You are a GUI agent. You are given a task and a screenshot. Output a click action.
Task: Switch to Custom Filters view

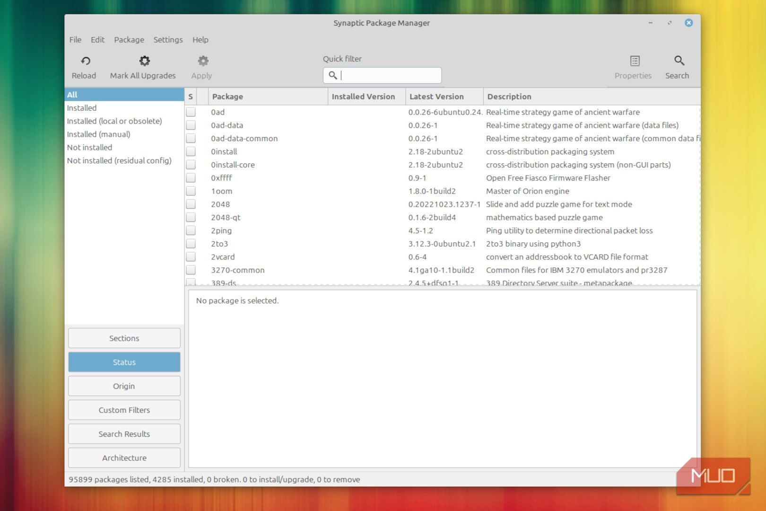[x=124, y=410]
